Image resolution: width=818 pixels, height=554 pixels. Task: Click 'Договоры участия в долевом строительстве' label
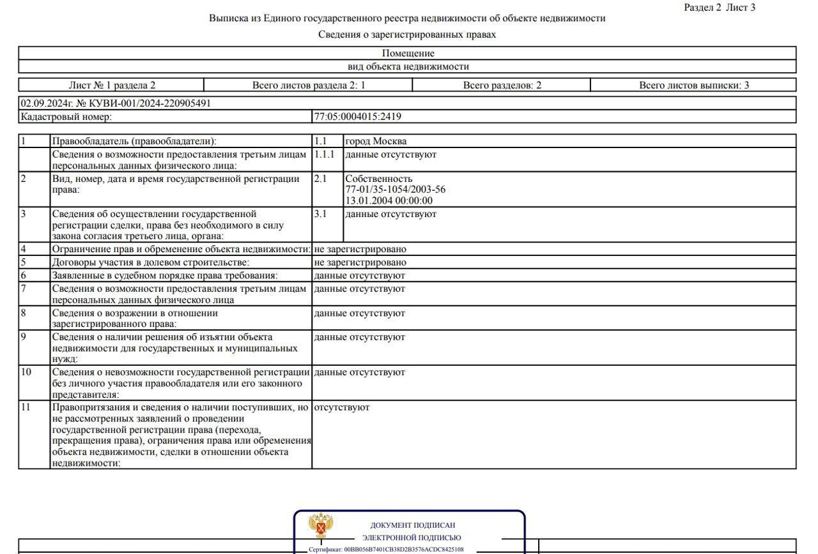[150, 262]
